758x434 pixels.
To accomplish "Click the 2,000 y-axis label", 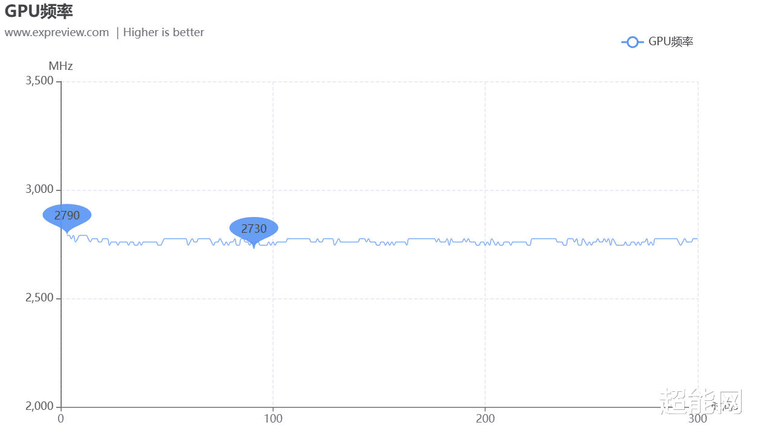I will 40,407.
